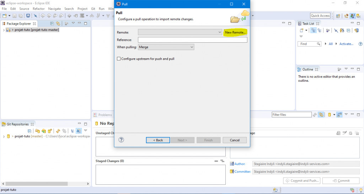Click Create new Git repository icon
Viewport: 364px width, 194px height.
[49, 131]
